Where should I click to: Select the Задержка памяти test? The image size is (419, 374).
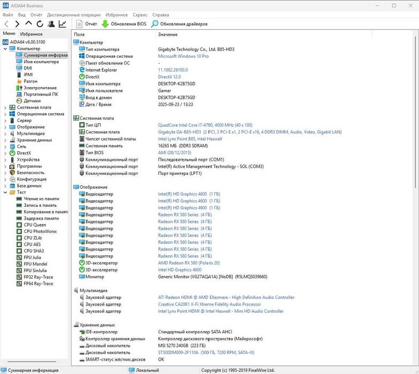click(x=42, y=218)
